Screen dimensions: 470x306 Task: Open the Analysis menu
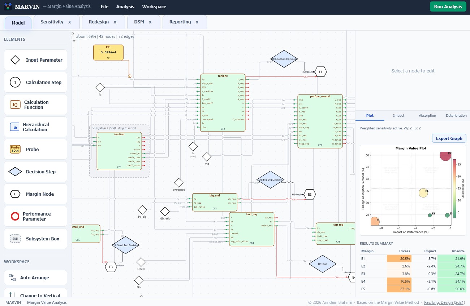(125, 6)
